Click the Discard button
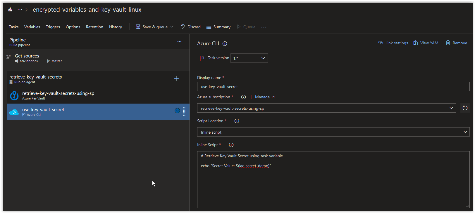This screenshot has height=213, width=475. 191,27
